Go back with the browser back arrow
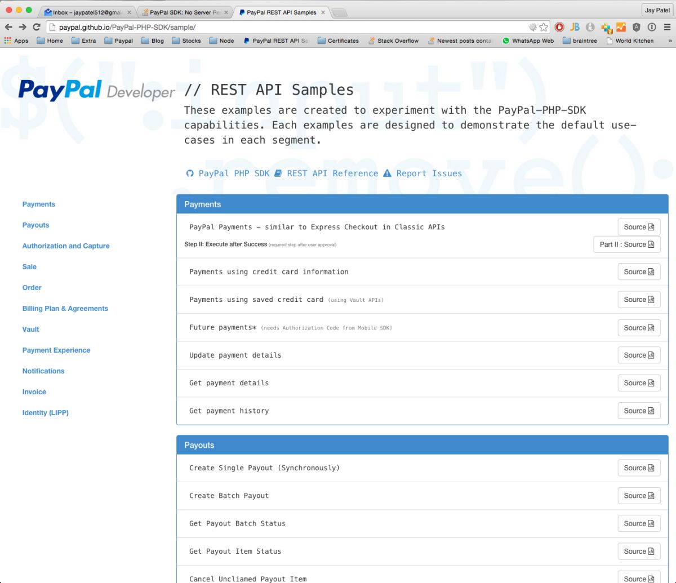The width and height of the screenshot is (676, 583). 8,27
